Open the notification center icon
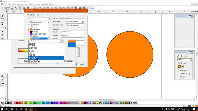This screenshot has height=111, width=198. (x=194, y=109)
